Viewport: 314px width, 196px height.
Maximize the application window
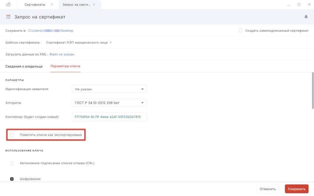coord(299,4)
